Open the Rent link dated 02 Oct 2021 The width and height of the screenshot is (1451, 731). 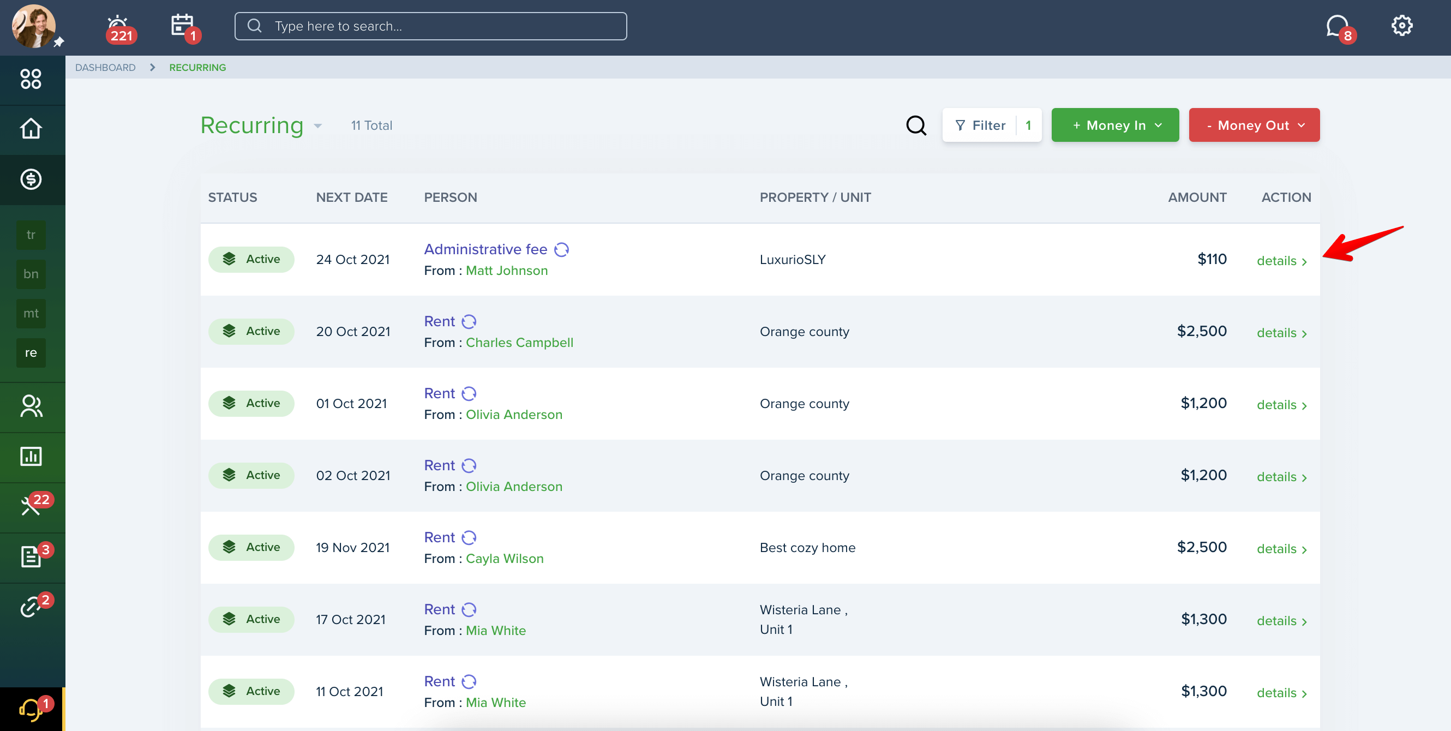click(x=439, y=466)
